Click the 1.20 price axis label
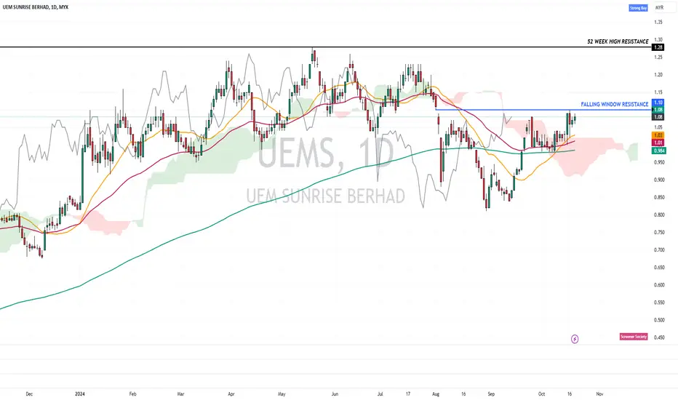Image resolution: width=678 pixels, height=400 pixels. (658, 75)
